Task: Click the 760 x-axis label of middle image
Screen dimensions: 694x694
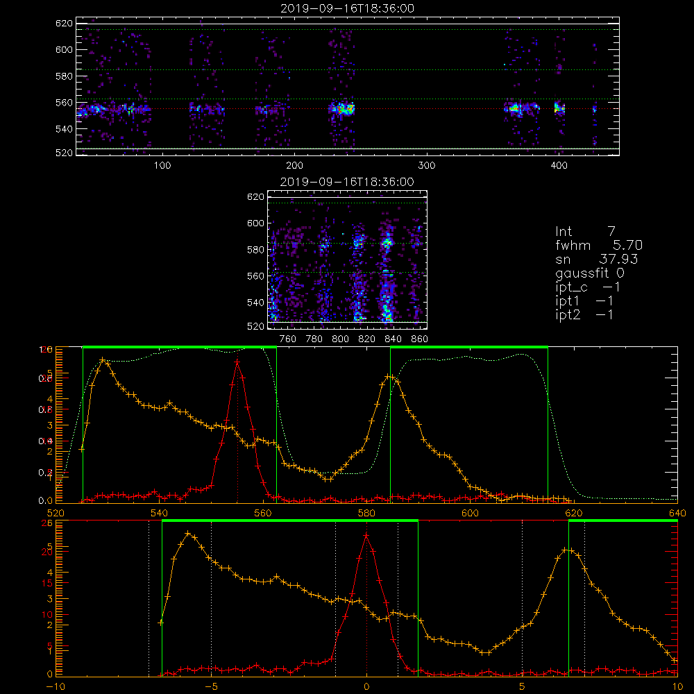Action: pyautogui.click(x=288, y=339)
